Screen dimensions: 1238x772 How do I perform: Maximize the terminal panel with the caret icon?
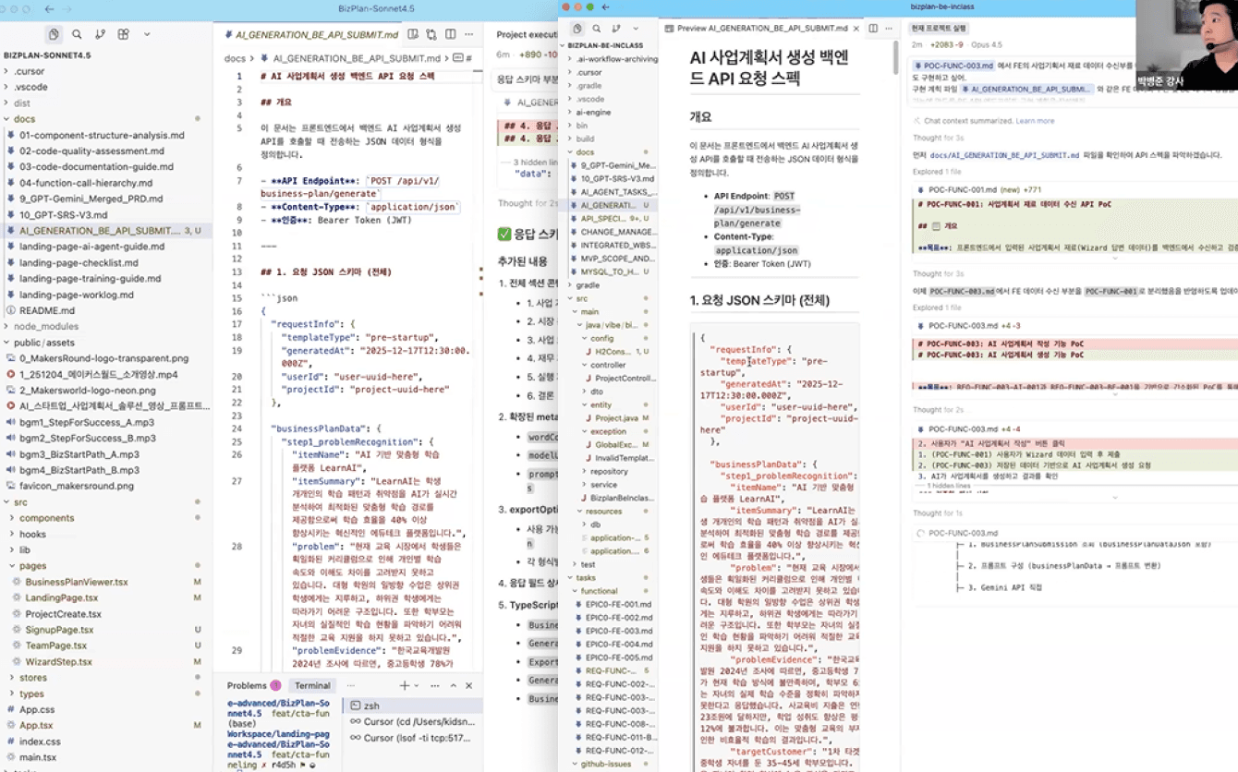click(x=455, y=685)
